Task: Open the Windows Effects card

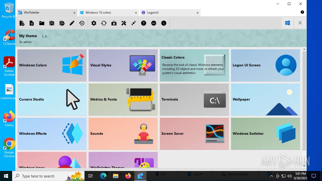Action: [52, 134]
